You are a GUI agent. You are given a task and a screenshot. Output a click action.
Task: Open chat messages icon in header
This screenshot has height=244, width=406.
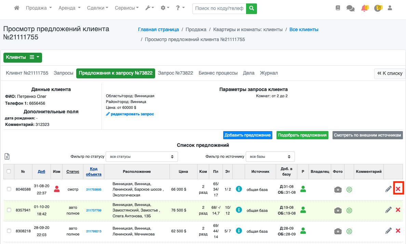(350, 8)
